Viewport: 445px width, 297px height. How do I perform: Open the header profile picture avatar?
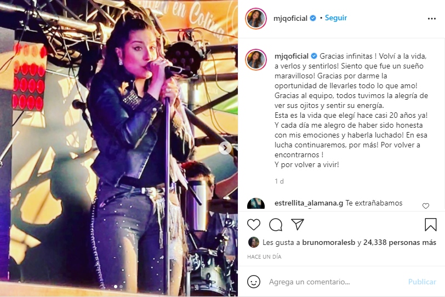tap(256, 19)
